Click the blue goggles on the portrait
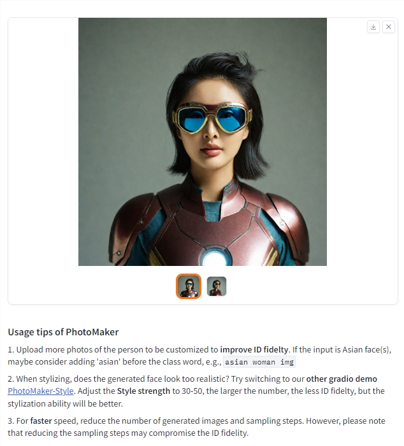Screen dimensions: 404x446 (212, 118)
